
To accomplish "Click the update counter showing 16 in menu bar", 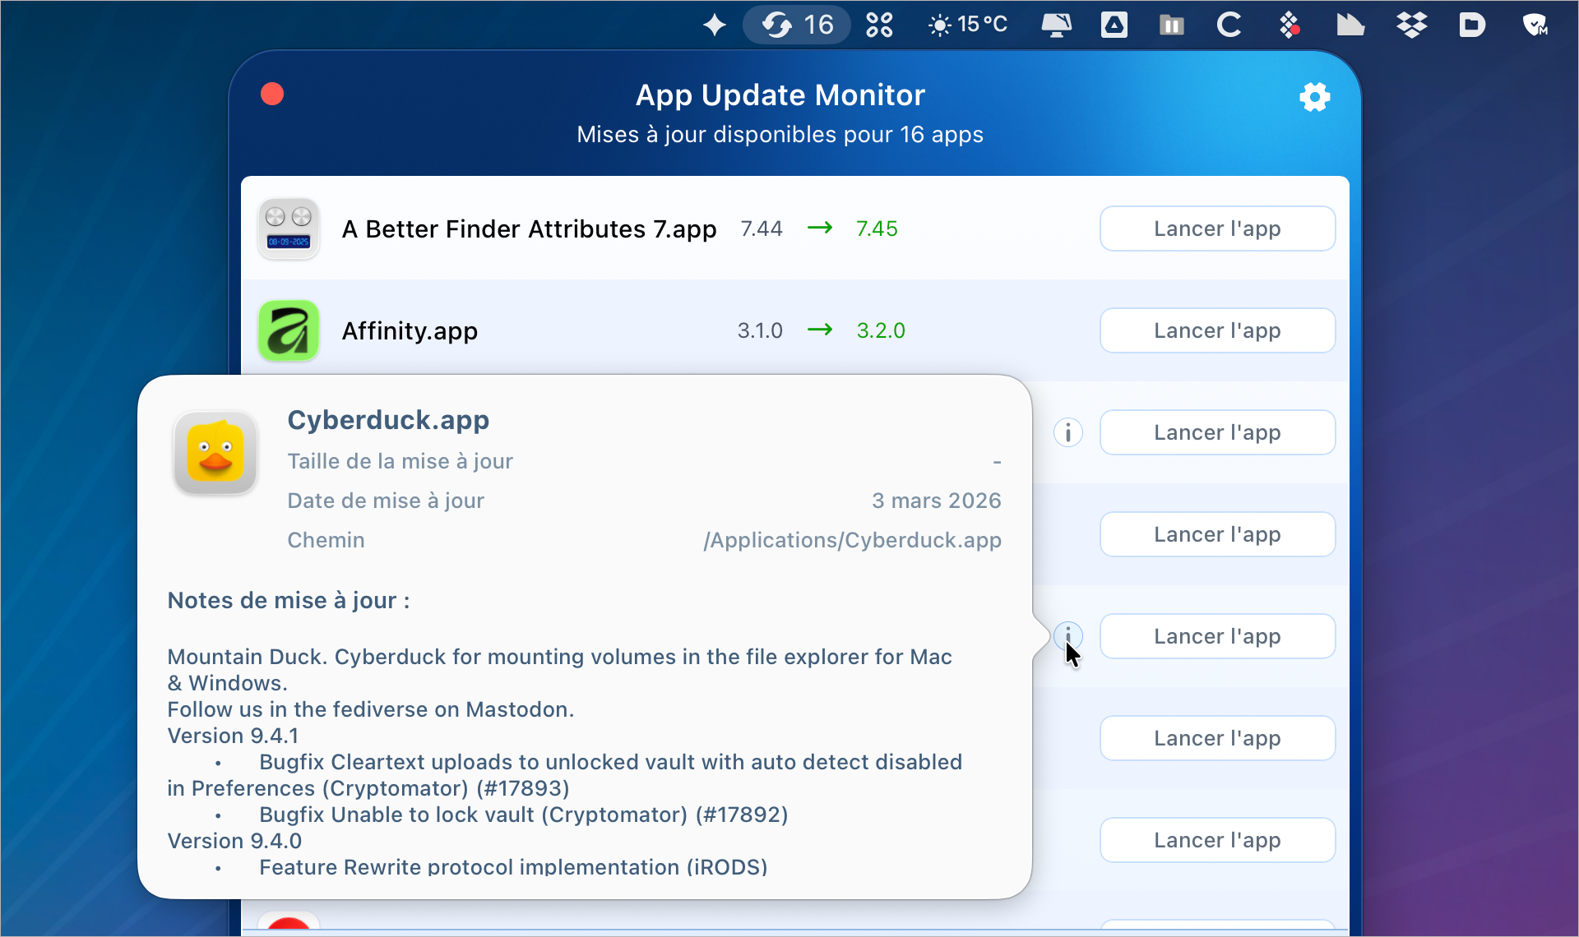I will pos(796,25).
